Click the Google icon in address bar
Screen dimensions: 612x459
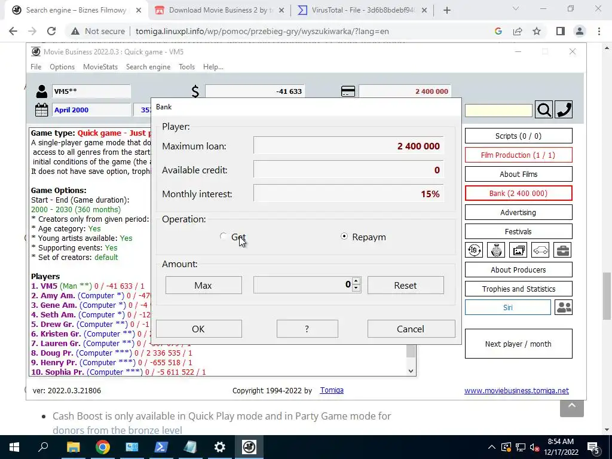(498, 31)
